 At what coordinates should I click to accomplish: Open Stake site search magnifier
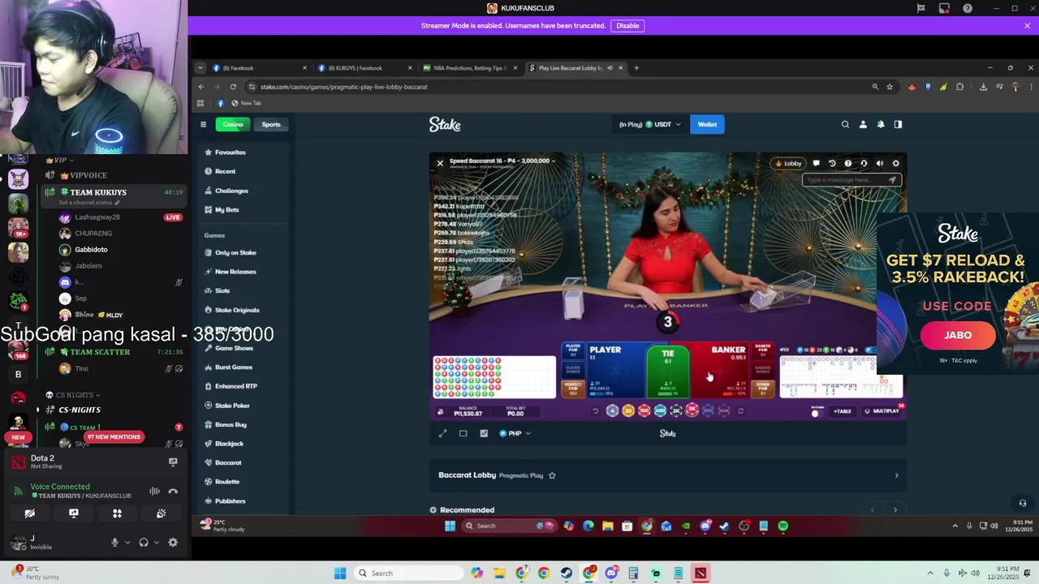point(845,124)
